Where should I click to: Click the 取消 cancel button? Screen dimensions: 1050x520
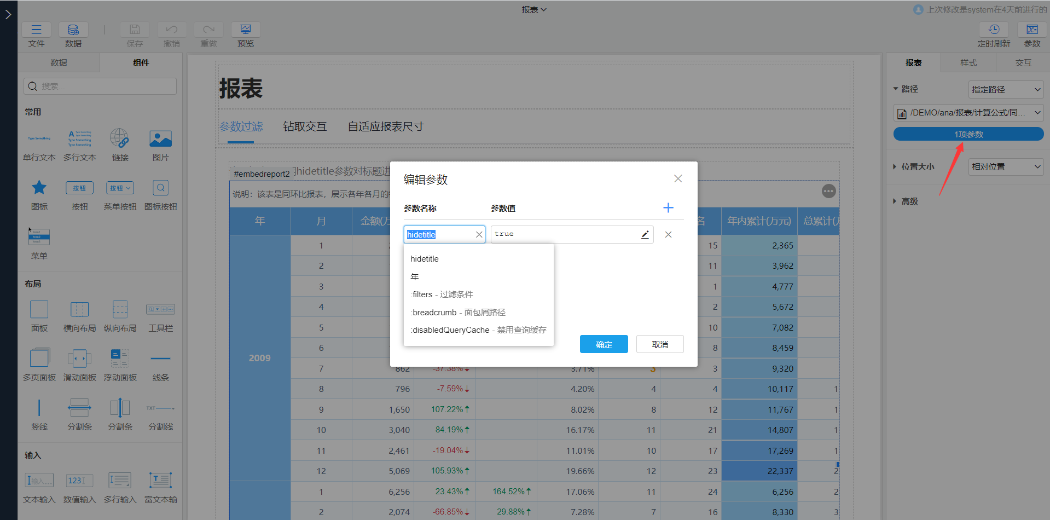[x=659, y=344]
